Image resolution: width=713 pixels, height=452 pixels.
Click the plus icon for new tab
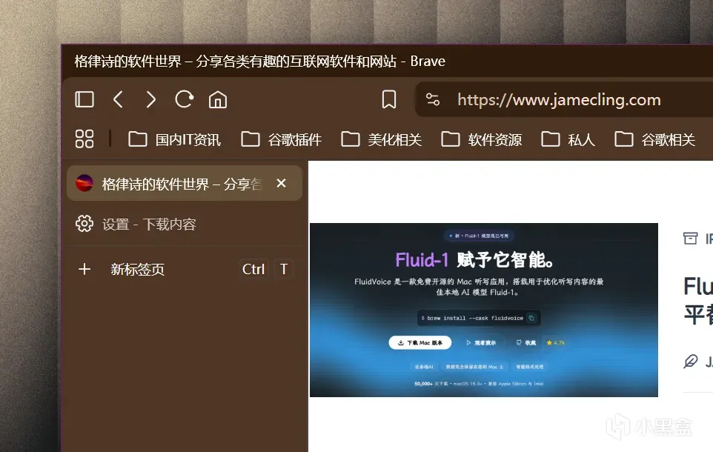pyautogui.click(x=84, y=269)
